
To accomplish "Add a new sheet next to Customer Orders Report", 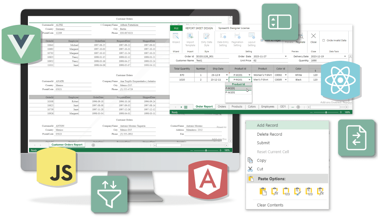I will [x=93, y=145].
